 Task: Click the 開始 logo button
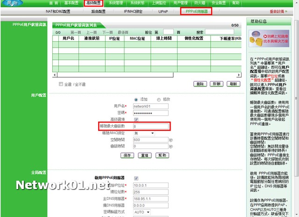10,3
